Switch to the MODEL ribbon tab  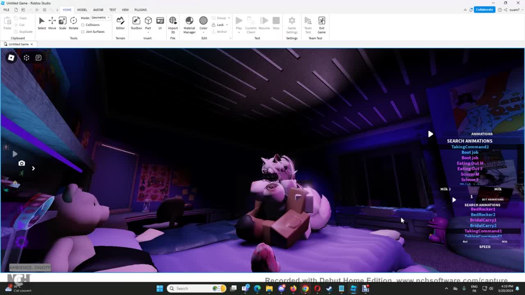[x=82, y=10]
